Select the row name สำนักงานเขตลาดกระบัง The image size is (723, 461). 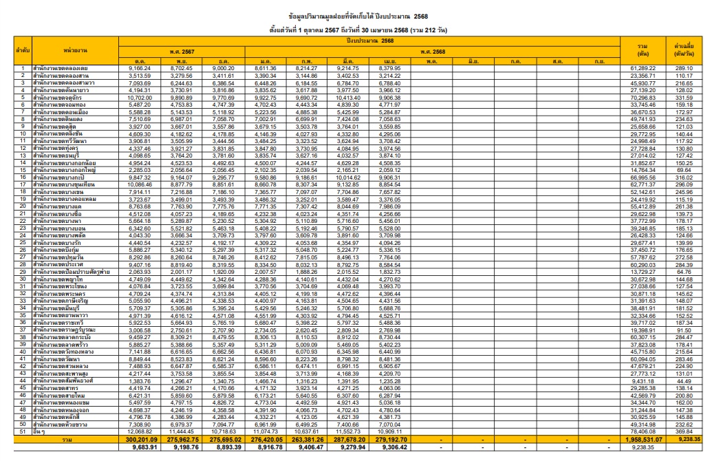point(62,337)
